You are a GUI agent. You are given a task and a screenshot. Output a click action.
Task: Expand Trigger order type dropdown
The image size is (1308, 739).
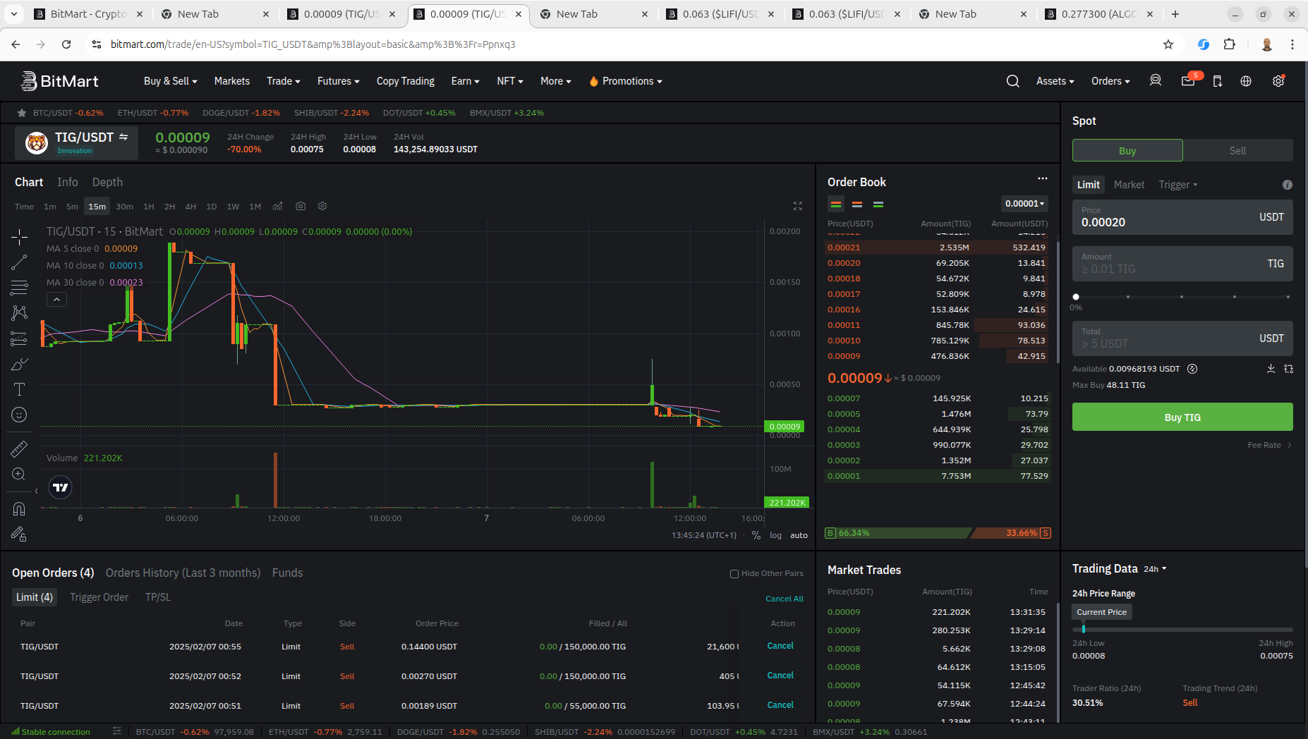(x=1177, y=185)
